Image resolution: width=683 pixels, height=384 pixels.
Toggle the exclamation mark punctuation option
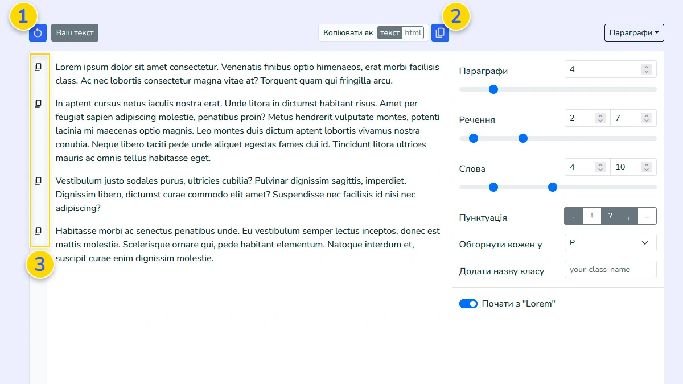(592, 216)
